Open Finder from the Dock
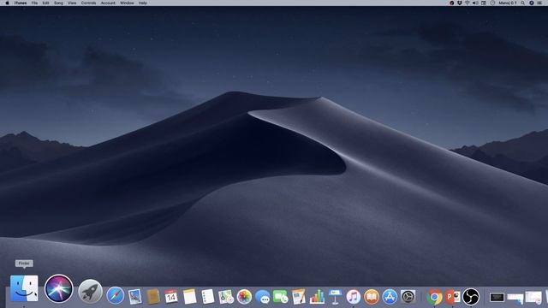Viewport: 548px width, 308px height. point(24,288)
